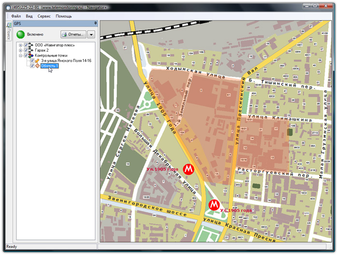Viewport: 338px width, 255px height.
Task: Click orange highlighted area east of Пресненский Вал
Action: click(263, 143)
